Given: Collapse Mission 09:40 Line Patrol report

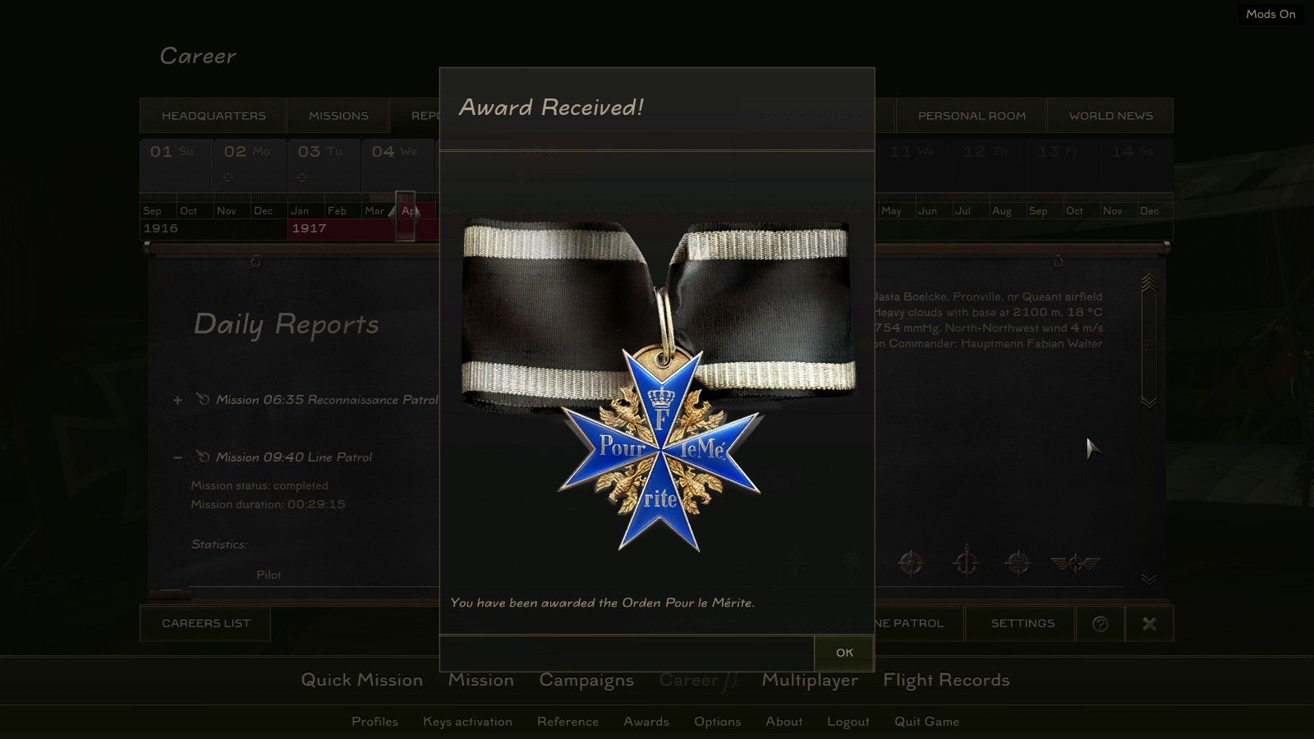Looking at the screenshot, I should click(177, 457).
